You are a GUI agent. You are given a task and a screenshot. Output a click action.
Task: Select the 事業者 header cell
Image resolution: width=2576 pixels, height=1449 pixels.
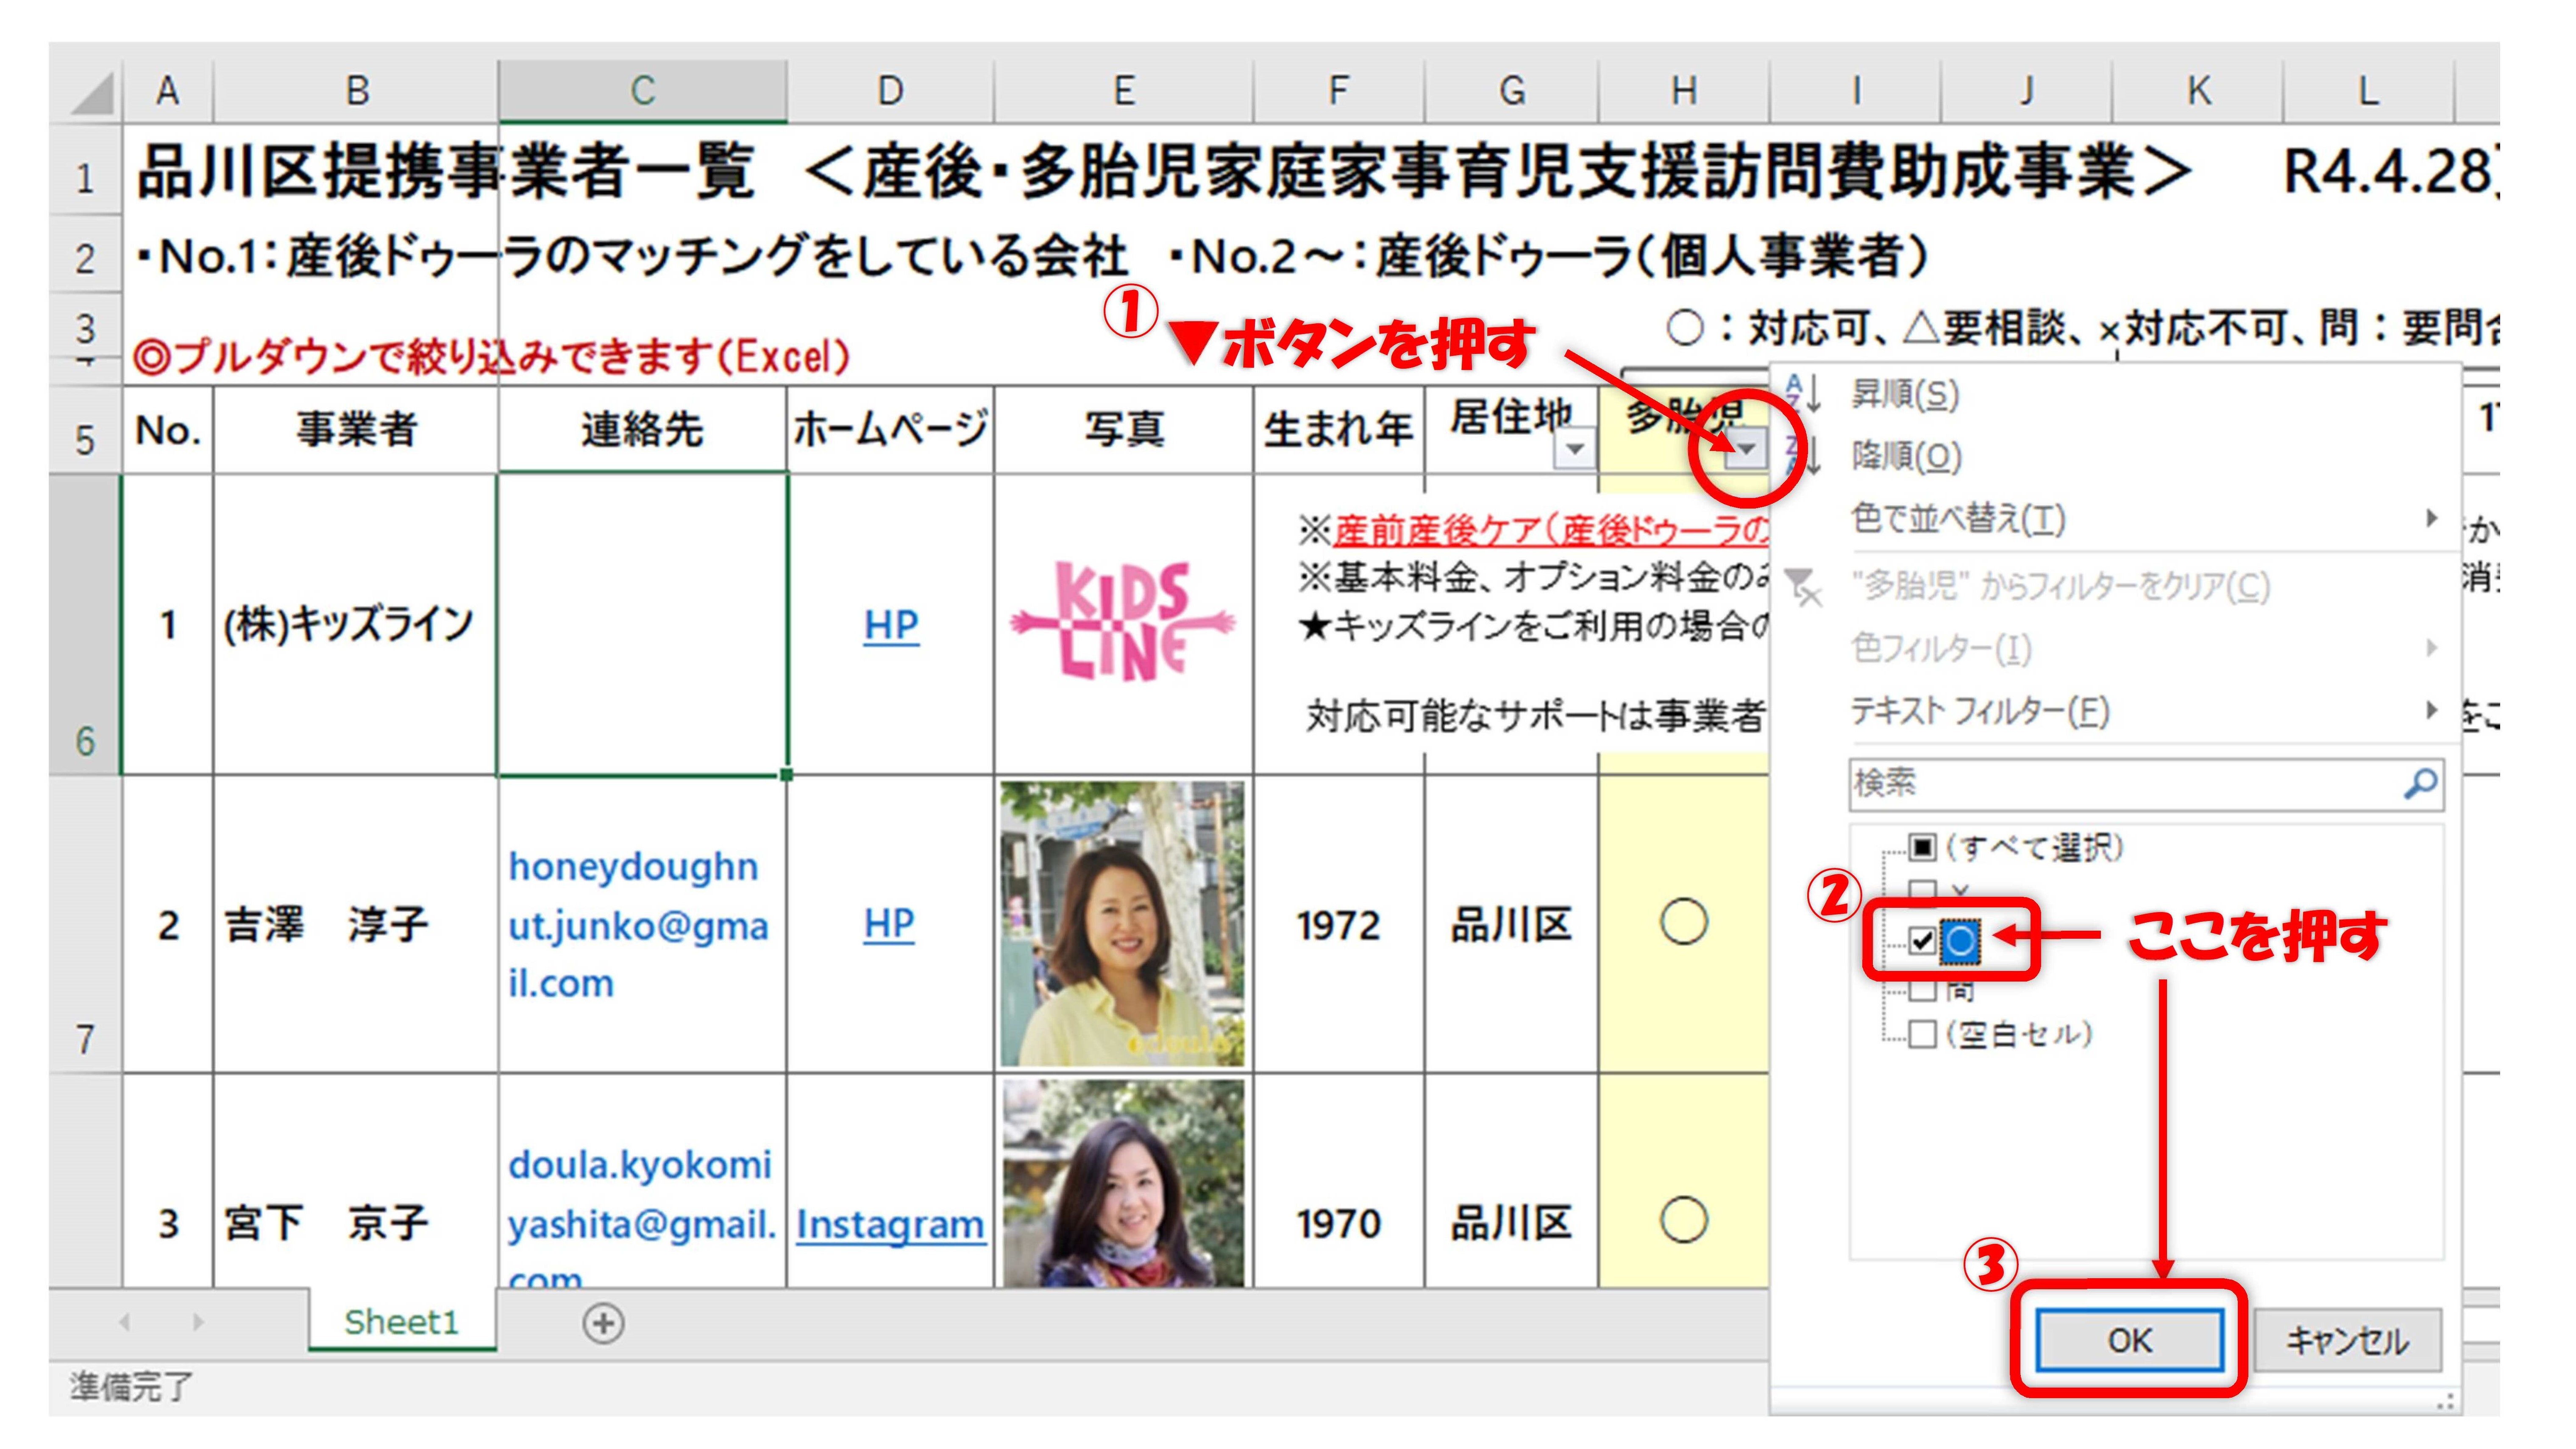[x=355, y=430]
